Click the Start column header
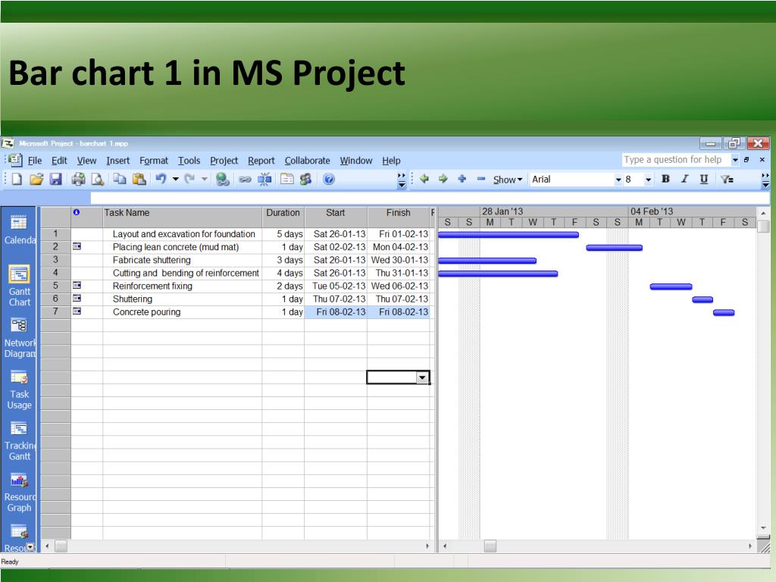The image size is (776, 582). click(x=336, y=217)
